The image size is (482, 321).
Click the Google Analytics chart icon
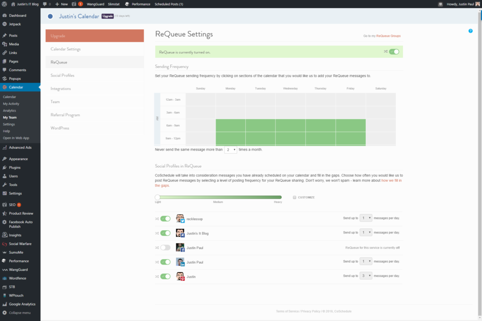coord(5,304)
